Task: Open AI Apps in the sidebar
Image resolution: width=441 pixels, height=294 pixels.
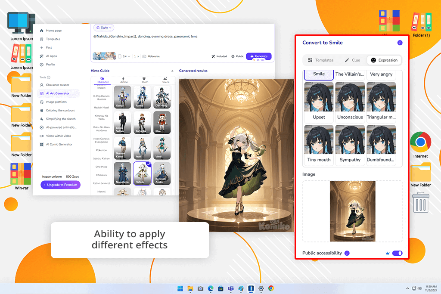Action: tap(48, 56)
